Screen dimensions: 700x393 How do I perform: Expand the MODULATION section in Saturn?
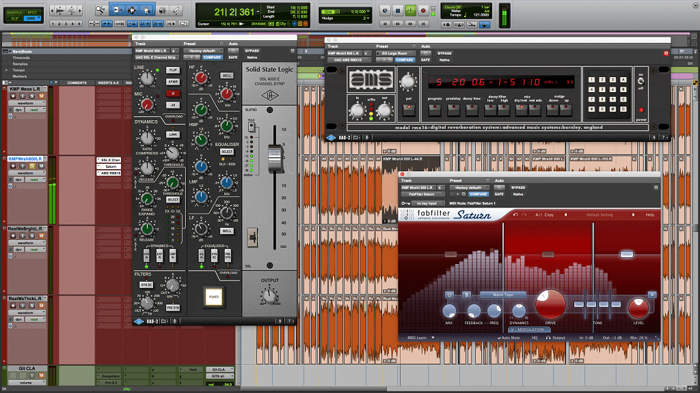pos(529,330)
